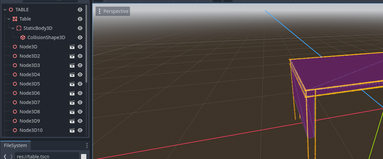Switch to the FileSystem tab

16,145
